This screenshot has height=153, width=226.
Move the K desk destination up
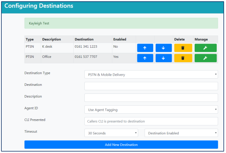[x=145, y=48]
